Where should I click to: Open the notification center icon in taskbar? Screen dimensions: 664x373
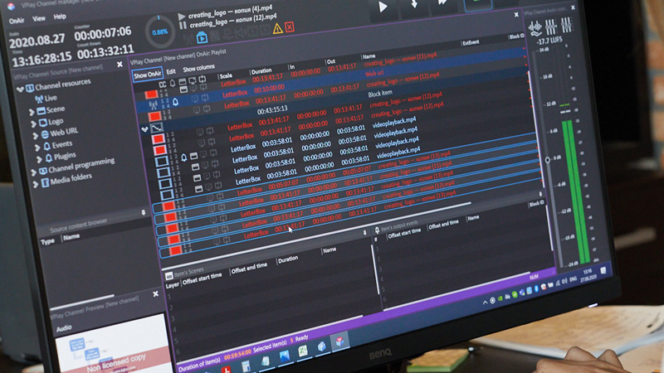pos(603,271)
